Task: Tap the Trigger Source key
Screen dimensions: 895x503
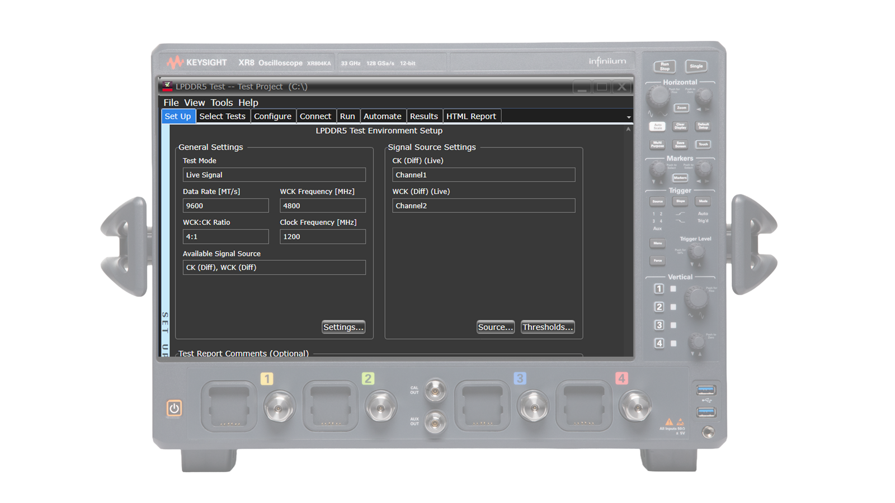Action: tap(658, 201)
